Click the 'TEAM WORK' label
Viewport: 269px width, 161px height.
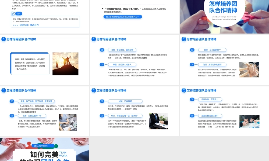click(63, 154)
